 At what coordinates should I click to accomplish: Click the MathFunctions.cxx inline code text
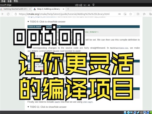click(119, 48)
